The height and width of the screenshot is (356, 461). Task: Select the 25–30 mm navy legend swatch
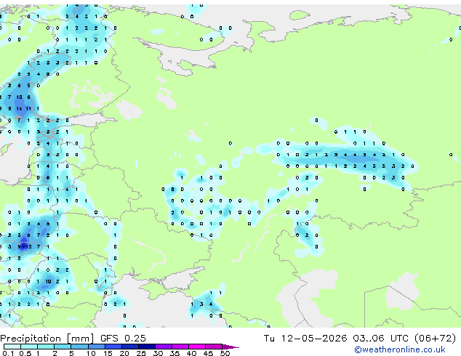(147, 347)
